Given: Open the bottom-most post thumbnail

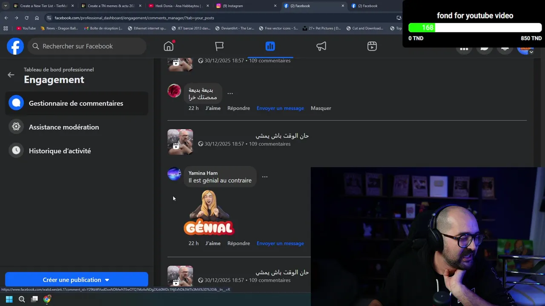Looking at the screenshot, I should pos(180,276).
